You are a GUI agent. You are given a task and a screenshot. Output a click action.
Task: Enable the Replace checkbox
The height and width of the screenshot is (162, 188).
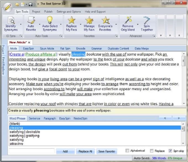coord(152,151)
